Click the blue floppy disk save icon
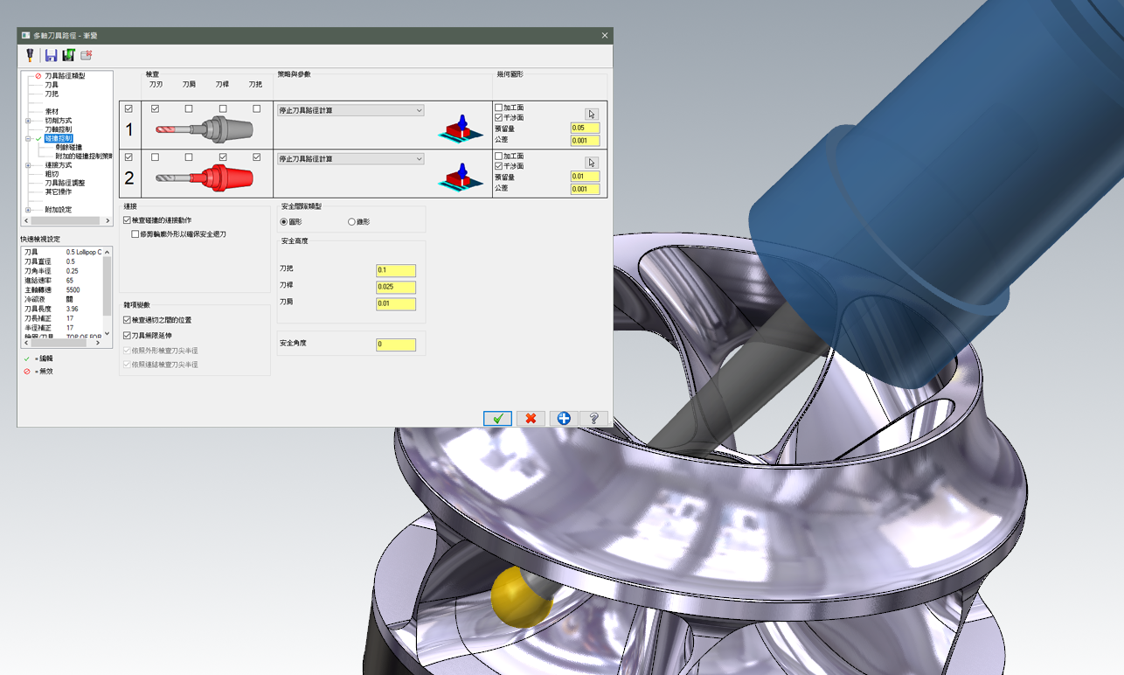Viewport: 1124px width, 675px height. click(x=51, y=55)
